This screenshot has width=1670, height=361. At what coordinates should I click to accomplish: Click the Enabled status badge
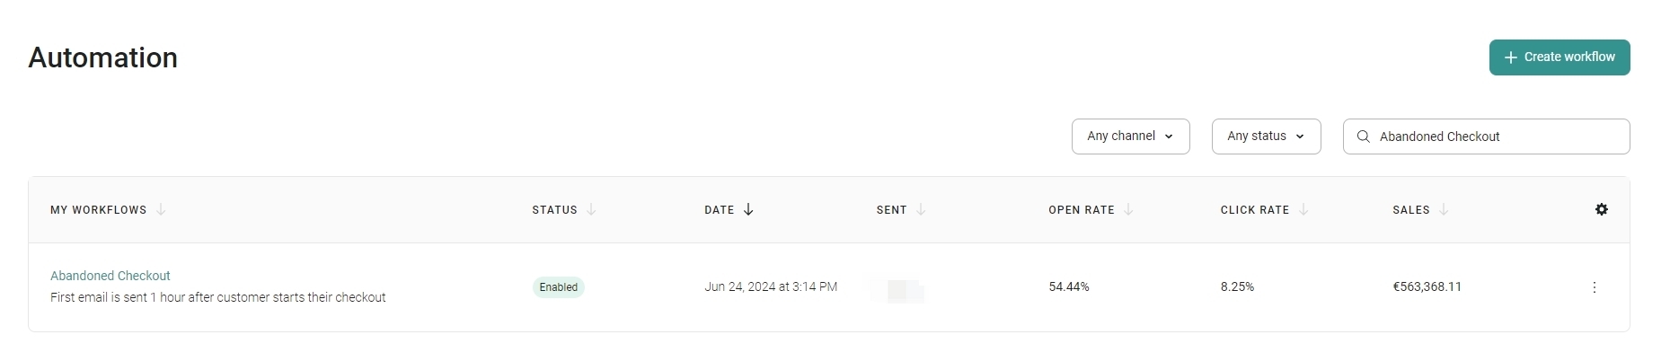(558, 287)
